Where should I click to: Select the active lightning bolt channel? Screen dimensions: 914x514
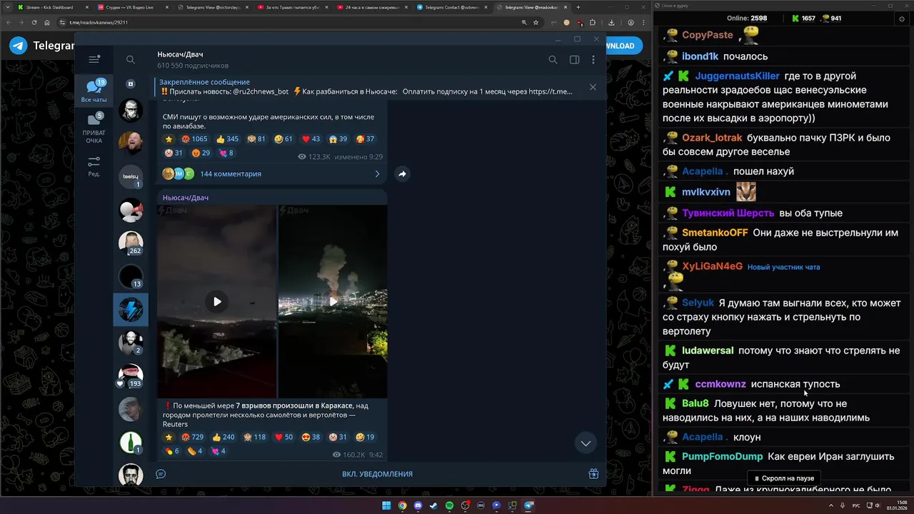pos(131,309)
